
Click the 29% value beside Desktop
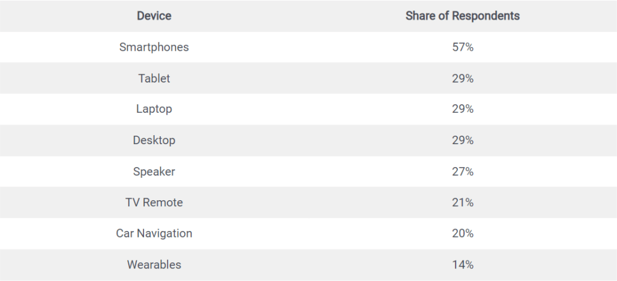click(462, 140)
